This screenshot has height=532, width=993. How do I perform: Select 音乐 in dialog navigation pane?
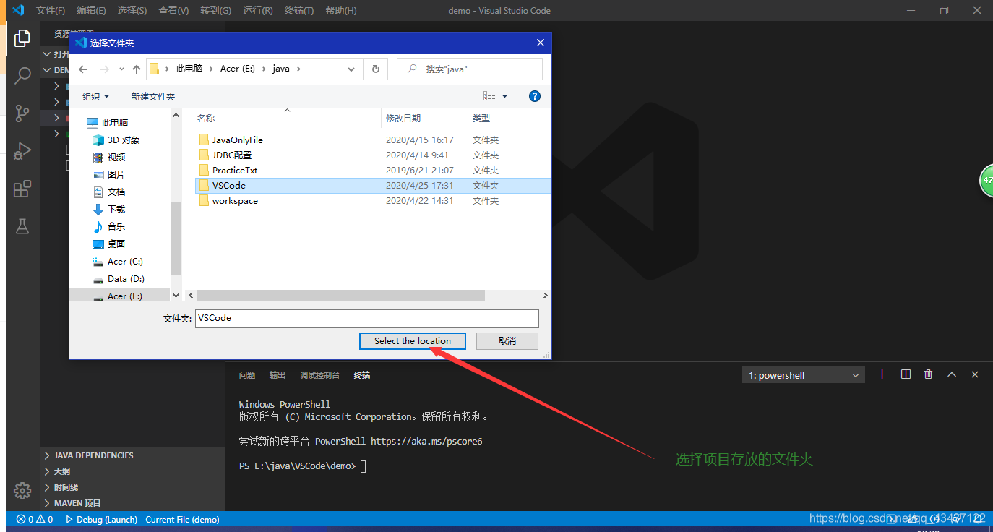(109, 226)
